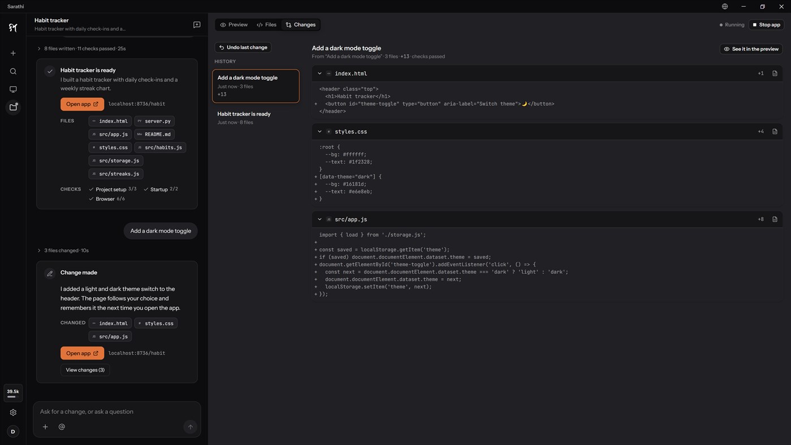Image resolution: width=791 pixels, height=445 pixels.
Task: Expand the "3 files changed" summary
Action: point(63,250)
